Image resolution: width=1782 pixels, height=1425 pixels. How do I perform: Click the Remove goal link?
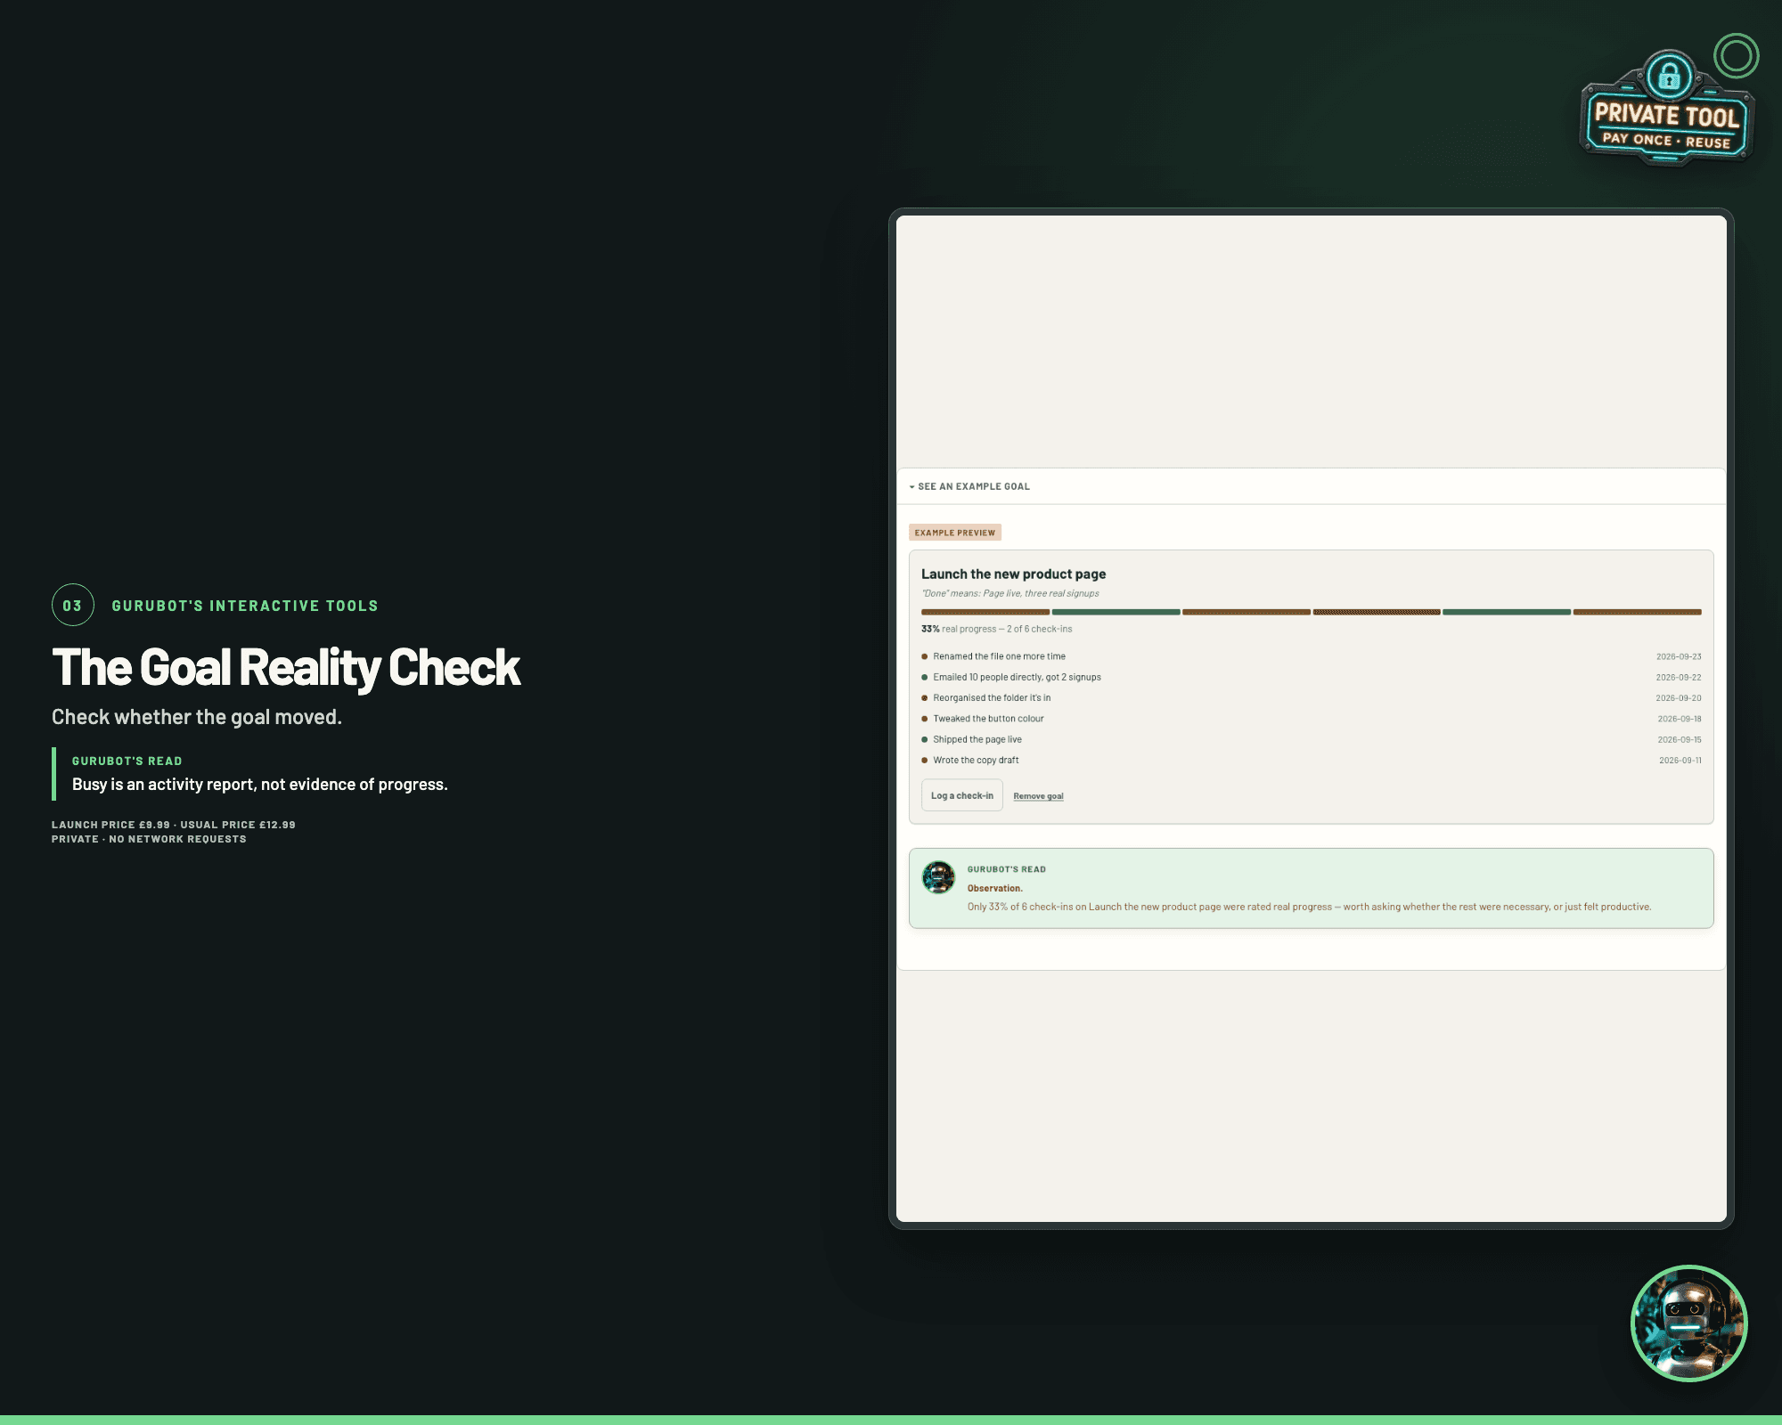pyautogui.click(x=1038, y=796)
